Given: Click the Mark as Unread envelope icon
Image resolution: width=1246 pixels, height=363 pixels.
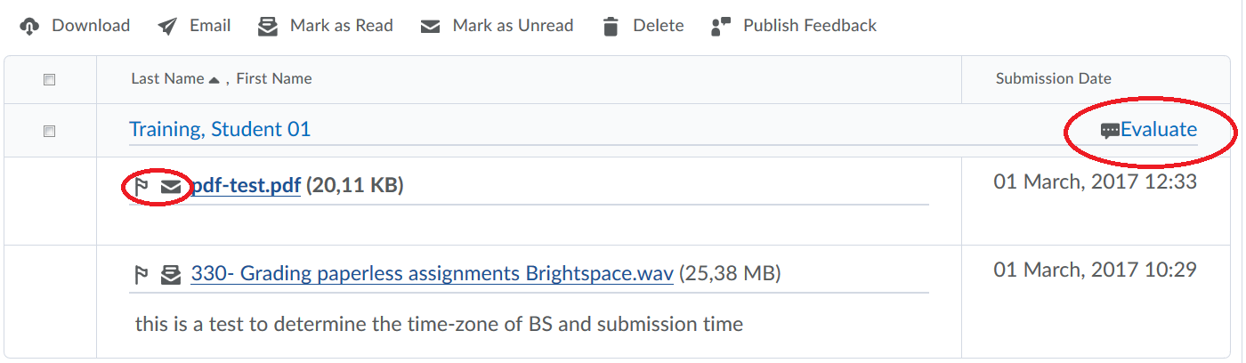Looking at the screenshot, I should pyautogui.click(x=431, y=27).
